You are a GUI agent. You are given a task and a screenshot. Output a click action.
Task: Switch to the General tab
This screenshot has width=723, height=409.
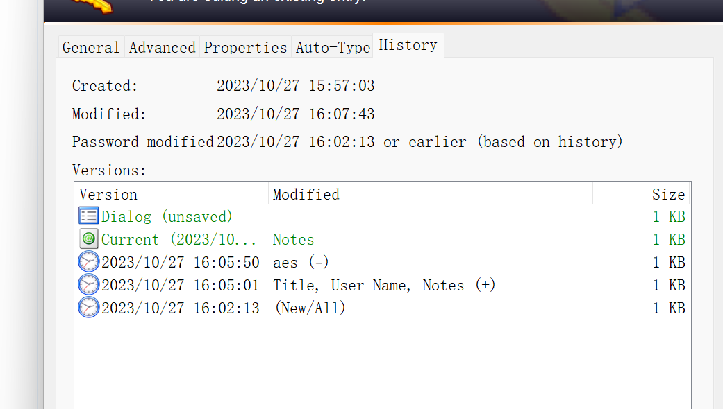click(x=91, y=47)
